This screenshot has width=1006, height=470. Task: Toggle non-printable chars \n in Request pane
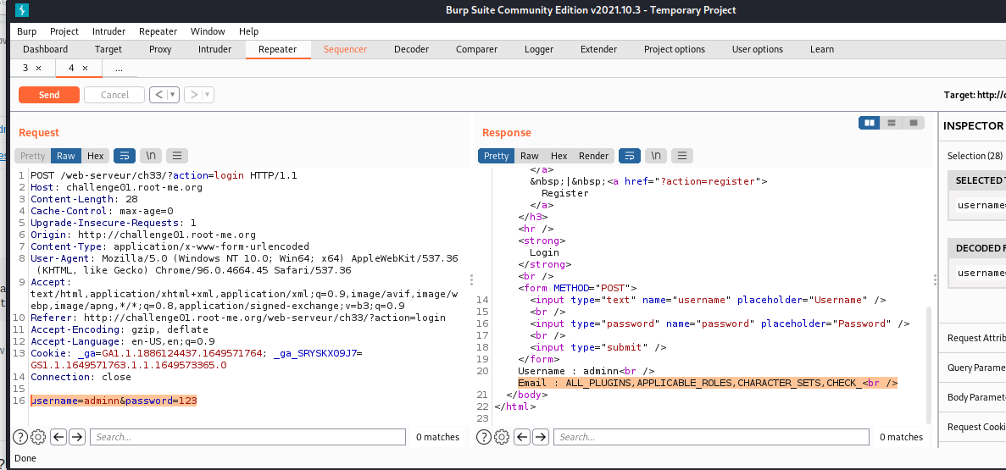click(x=151, y=156)
